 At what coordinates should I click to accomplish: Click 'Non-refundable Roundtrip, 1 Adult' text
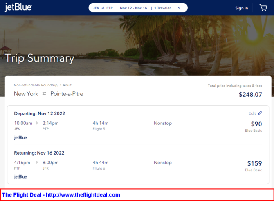pyautogui.click(x=43, y=85)
